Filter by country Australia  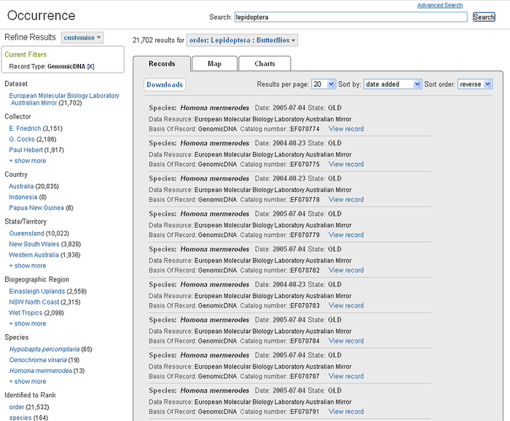click(21, 186)
